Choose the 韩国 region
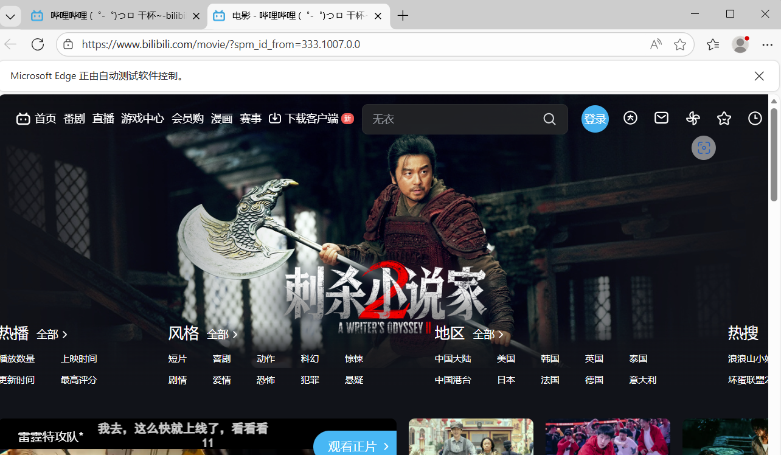 (550, 359)
